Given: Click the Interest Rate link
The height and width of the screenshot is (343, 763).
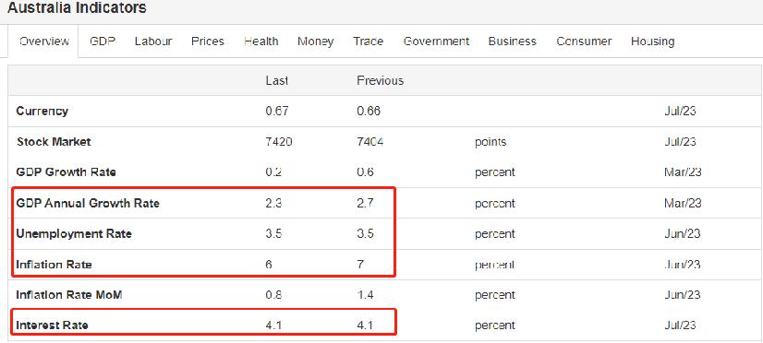Looking at the screenshot, I should coord(52,325).
